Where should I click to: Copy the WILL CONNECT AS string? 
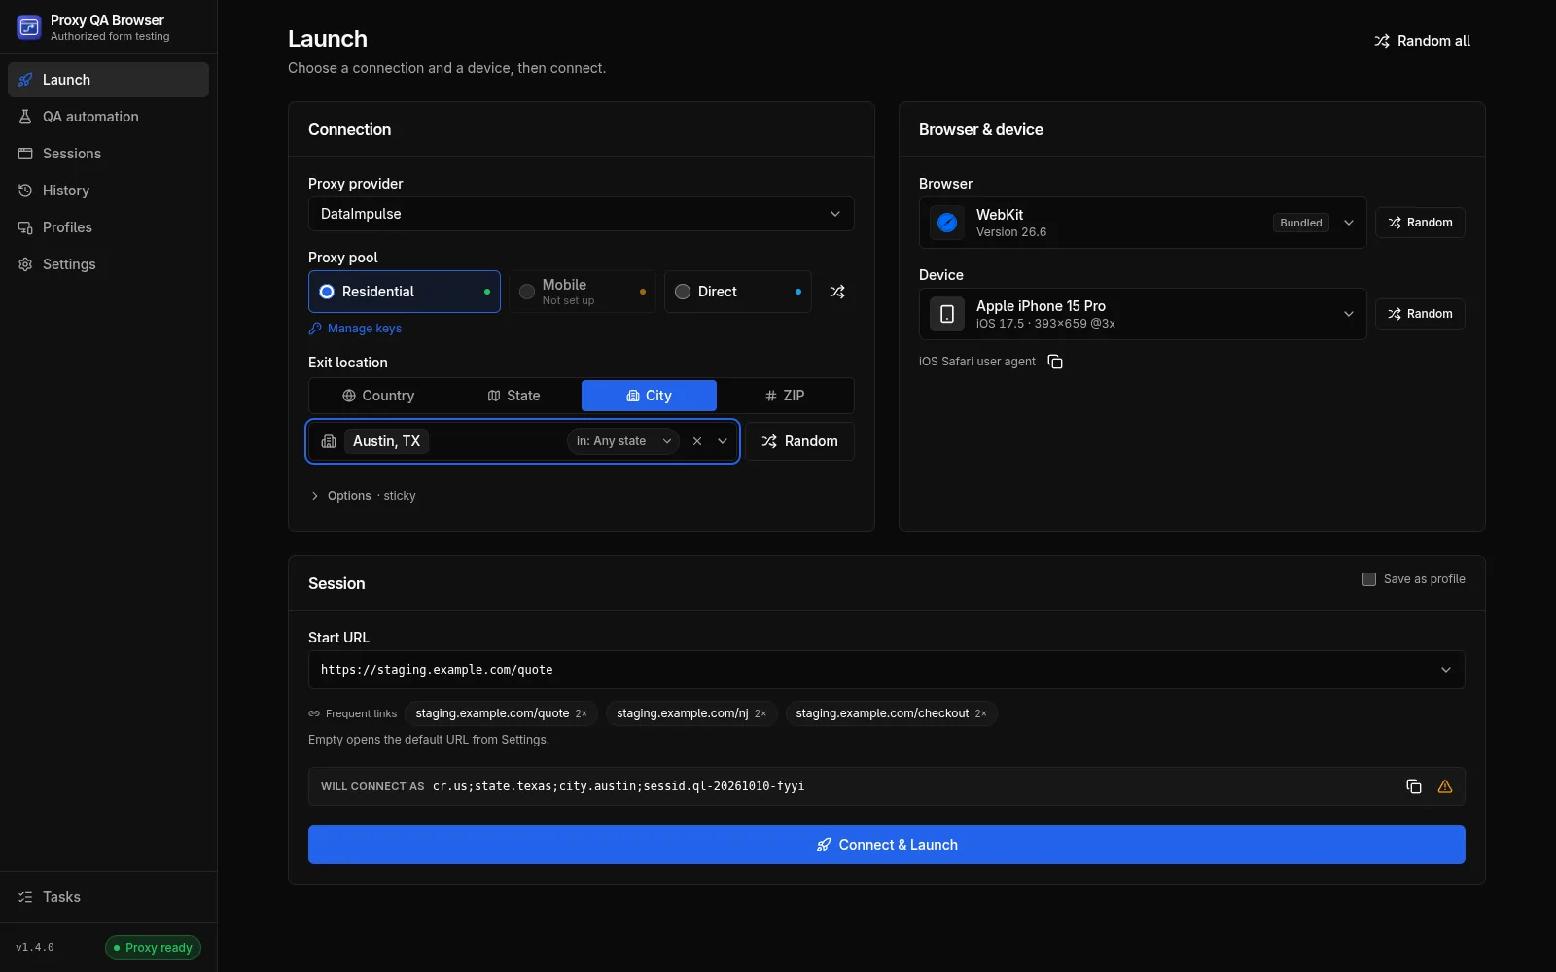pyautogui.click(x=1414, y=786)
